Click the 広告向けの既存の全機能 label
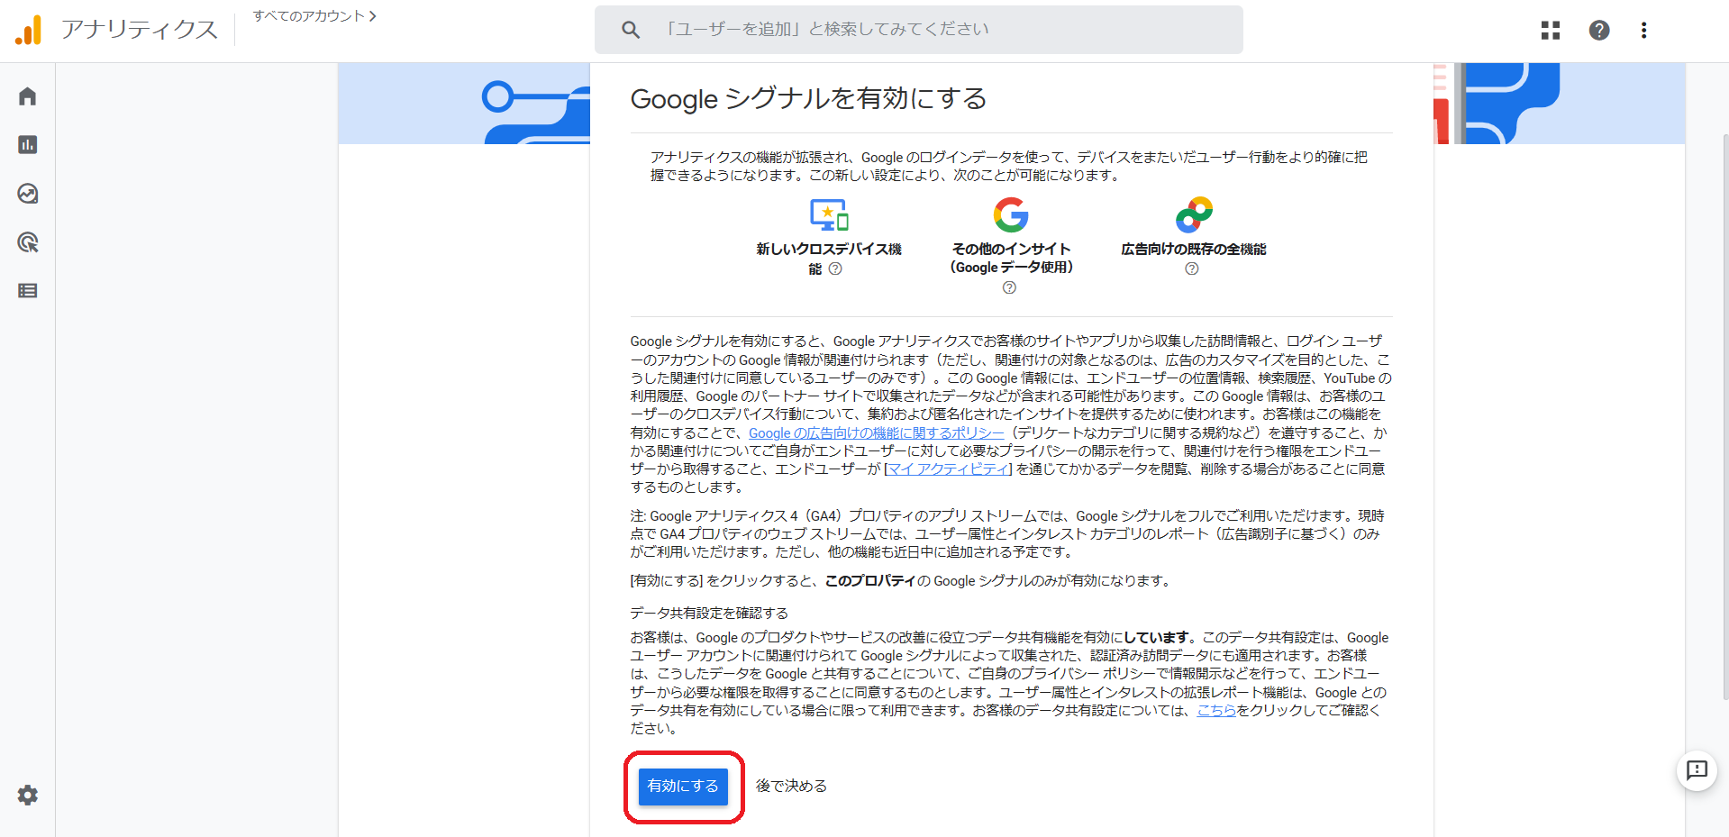 point(1194,249)
